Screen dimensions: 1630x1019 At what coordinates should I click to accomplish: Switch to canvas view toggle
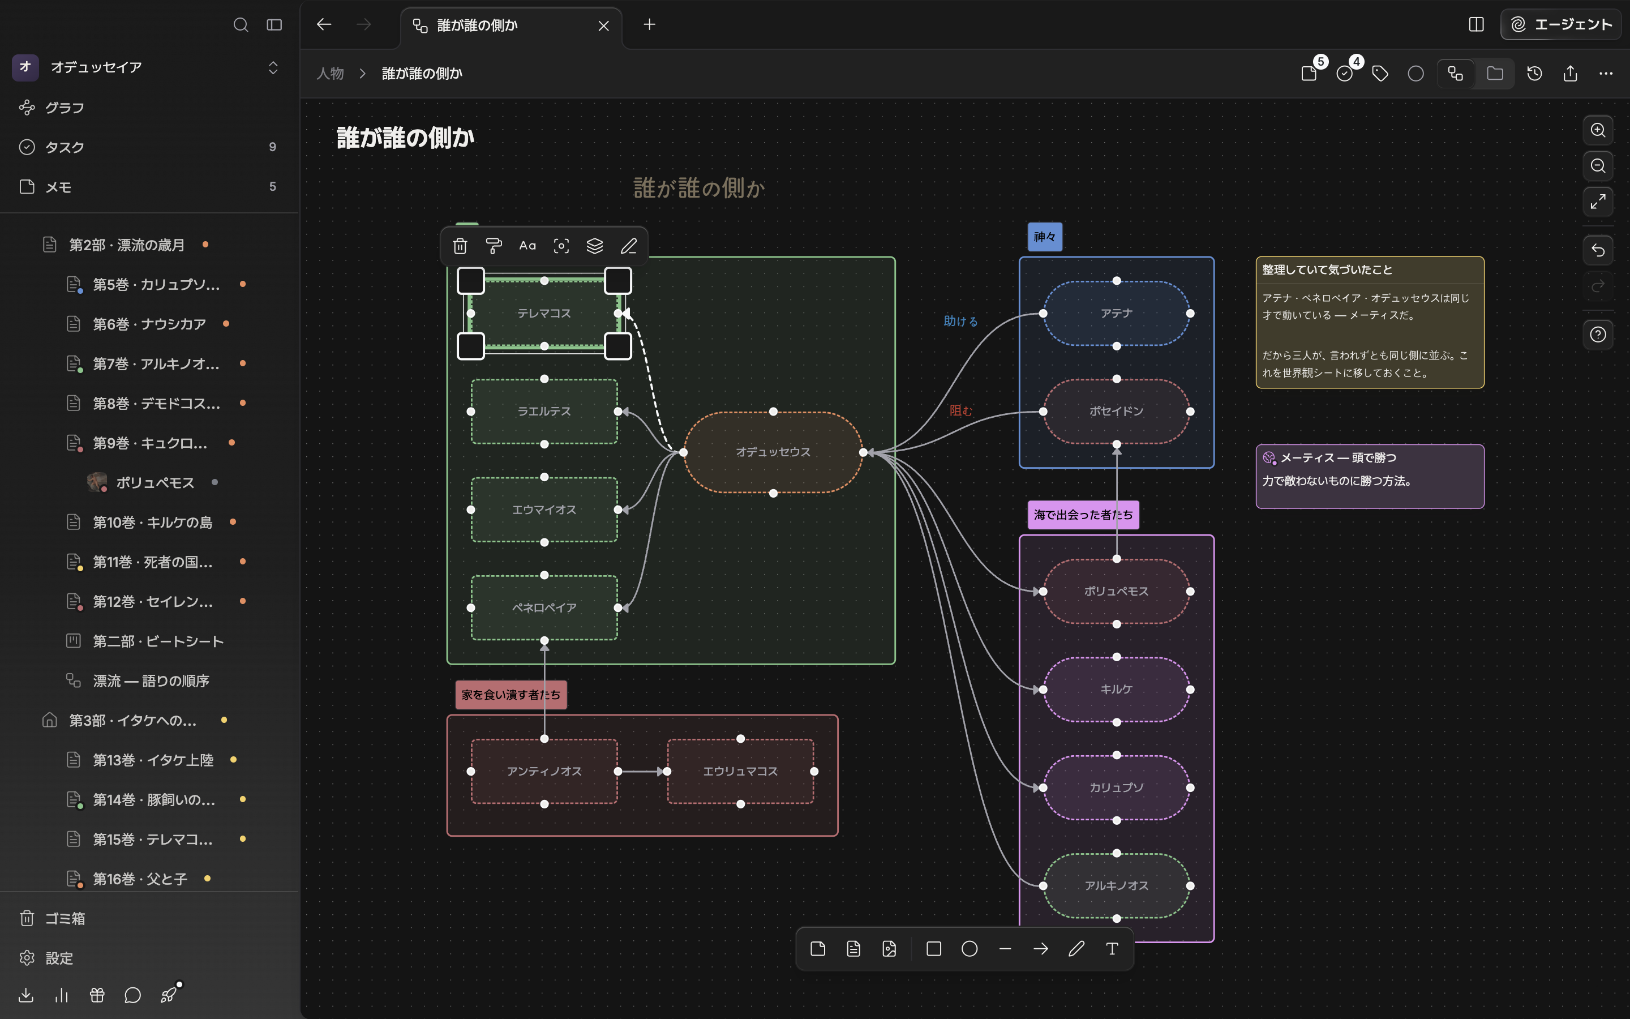point(1456,74)
